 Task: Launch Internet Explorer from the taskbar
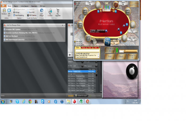click(24, 101)
